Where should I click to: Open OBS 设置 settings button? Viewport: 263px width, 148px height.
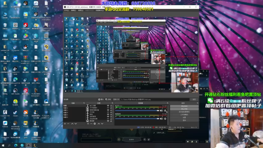[184, 117]
